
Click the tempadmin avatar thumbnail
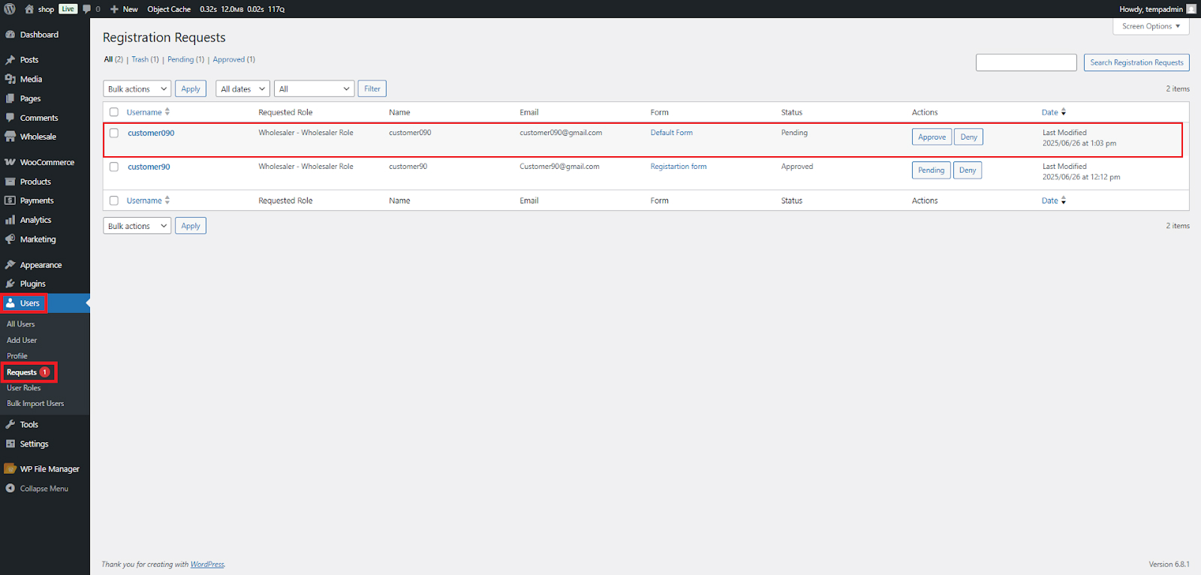click(1191, 9)
